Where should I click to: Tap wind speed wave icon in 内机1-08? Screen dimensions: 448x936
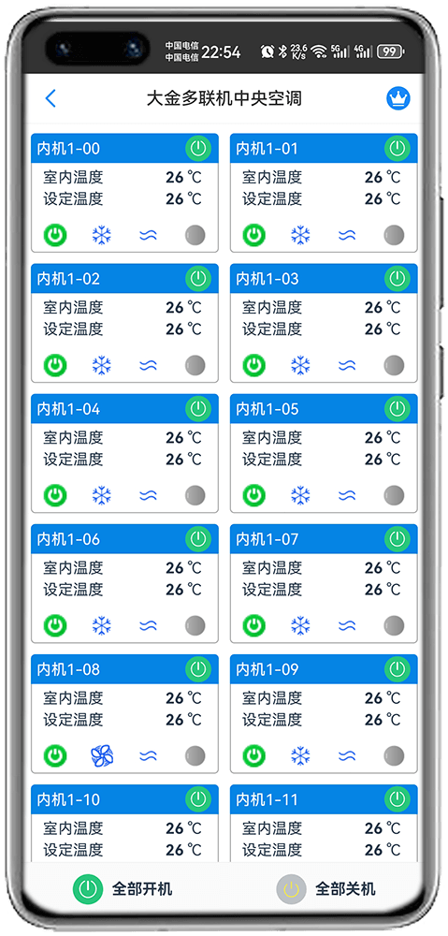click(149, 755)
